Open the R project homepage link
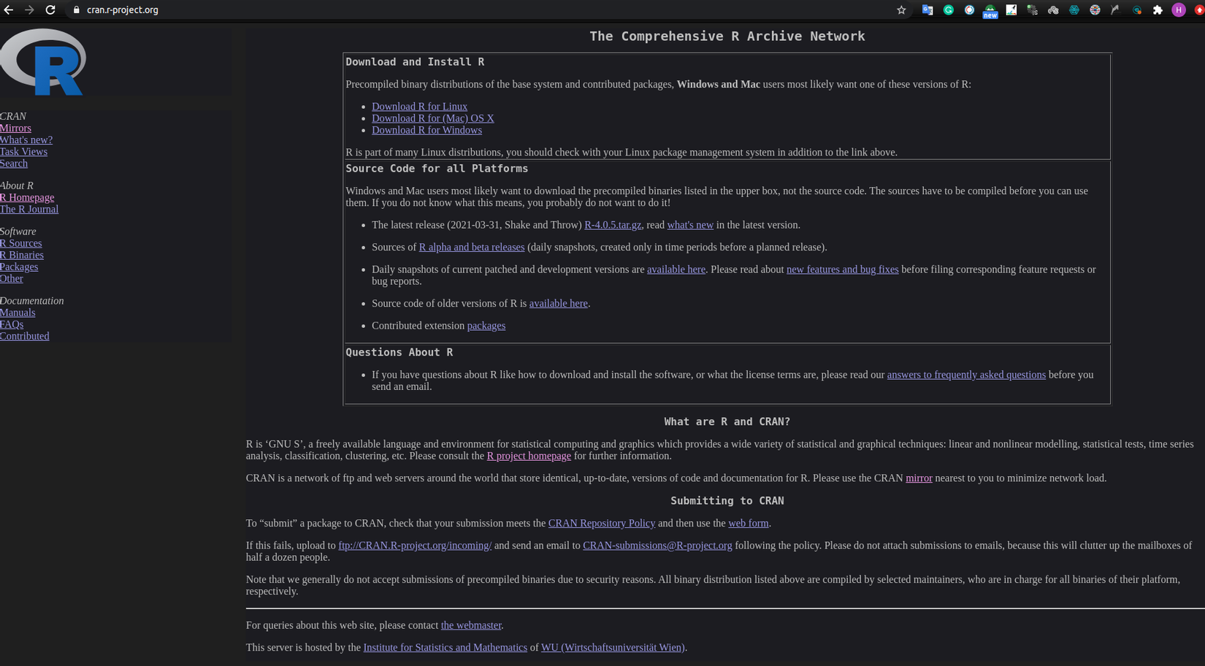This screenshot has height=666, width=1205. 529,456
